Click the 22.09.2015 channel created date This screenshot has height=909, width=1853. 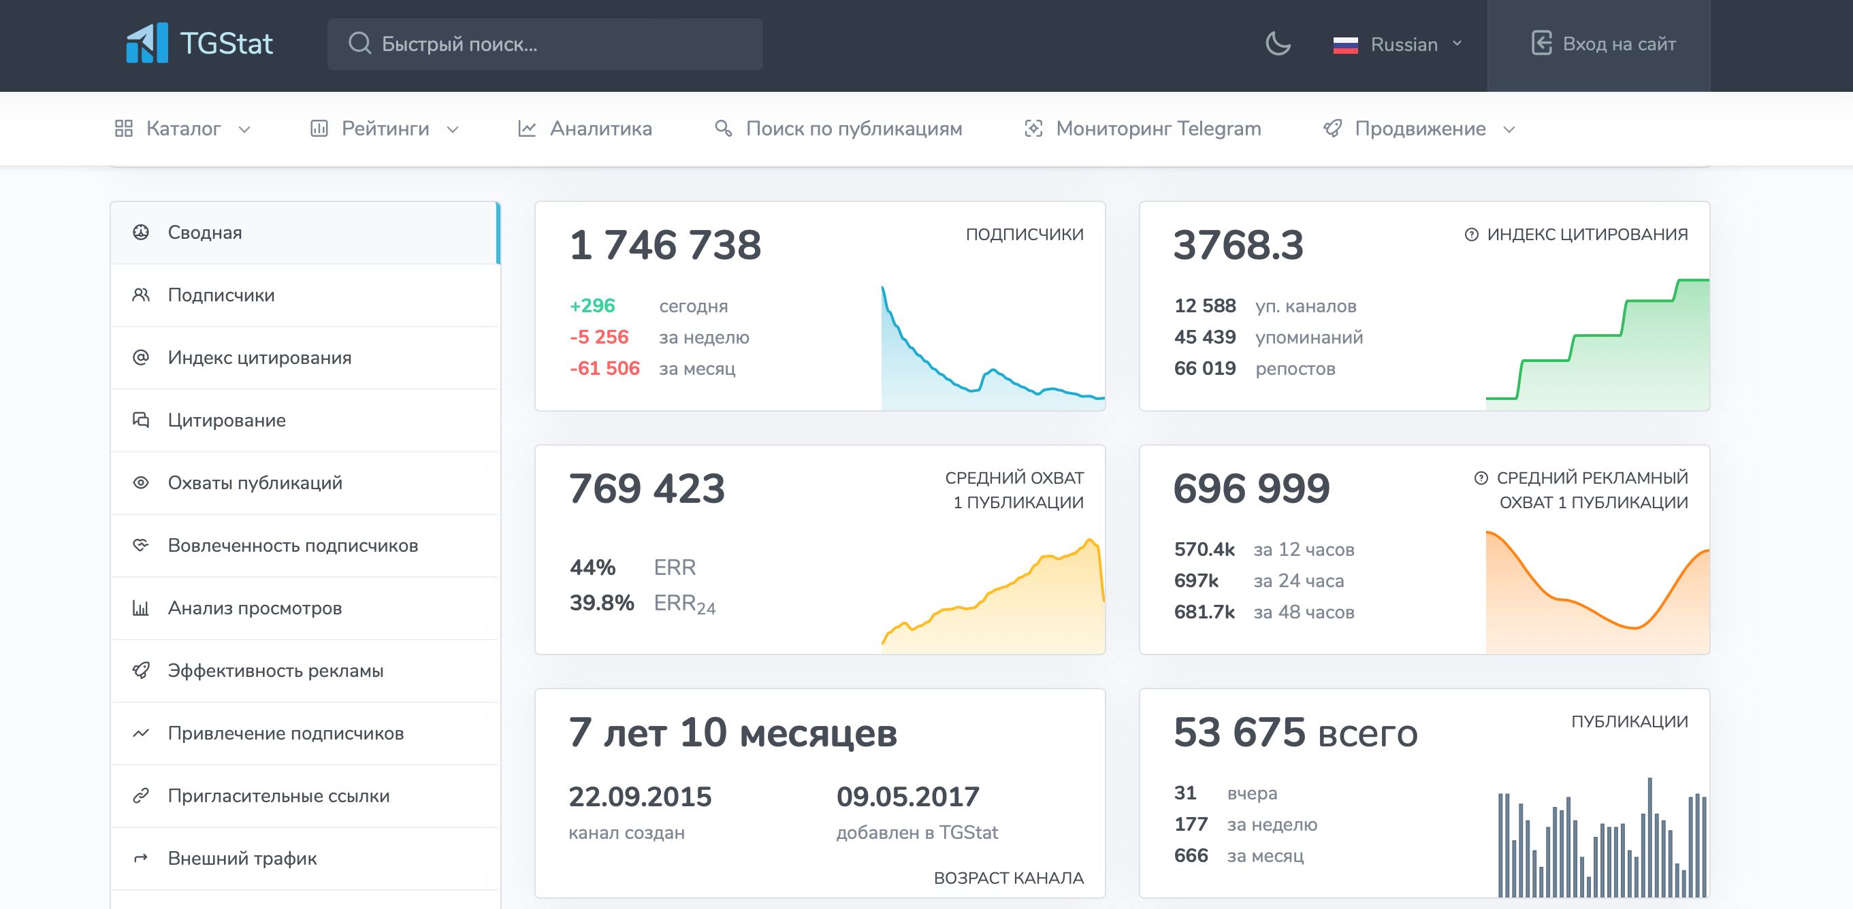tap(640, 797)
